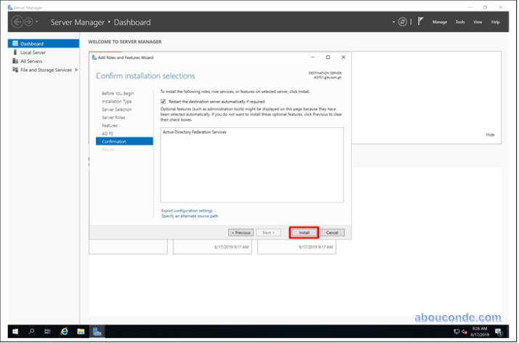Toggle restart destination server automatically checkbox
This screenshot has width=519, height=343.
click(164, 102)
